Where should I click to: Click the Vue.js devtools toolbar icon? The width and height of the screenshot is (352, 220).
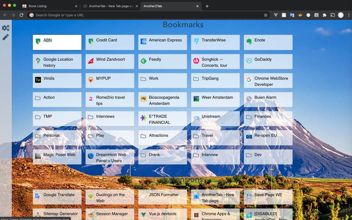tap(276, 15)
